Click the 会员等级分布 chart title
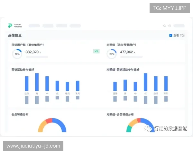This screenshot has height=154, width=193. click(x=20, y=115)
